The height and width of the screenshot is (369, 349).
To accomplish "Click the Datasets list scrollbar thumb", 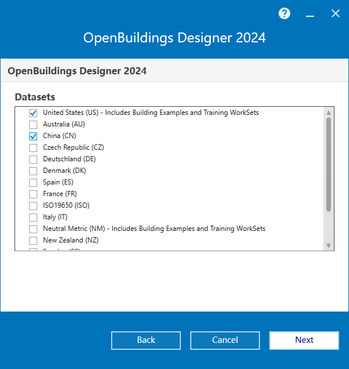I will (x=329, y=165).
